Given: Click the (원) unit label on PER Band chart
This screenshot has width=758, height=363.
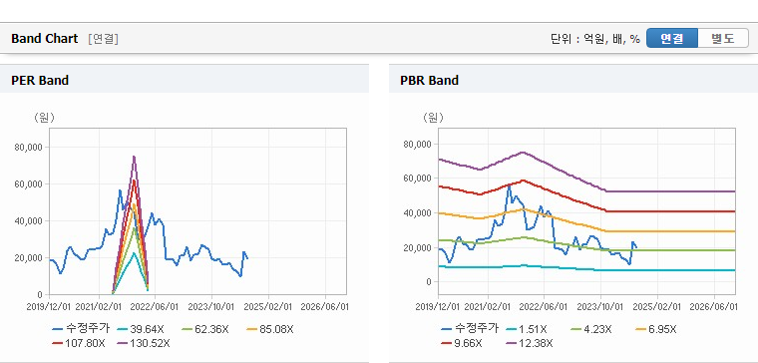Looking at the screenshot, I should point(44,118).
